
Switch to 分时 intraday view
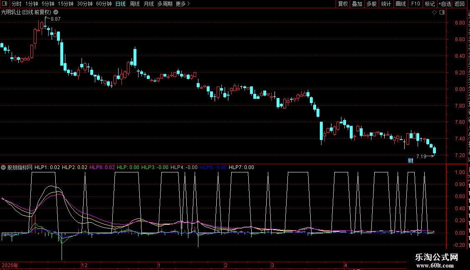pyautogui.click(x=17, y=4)
